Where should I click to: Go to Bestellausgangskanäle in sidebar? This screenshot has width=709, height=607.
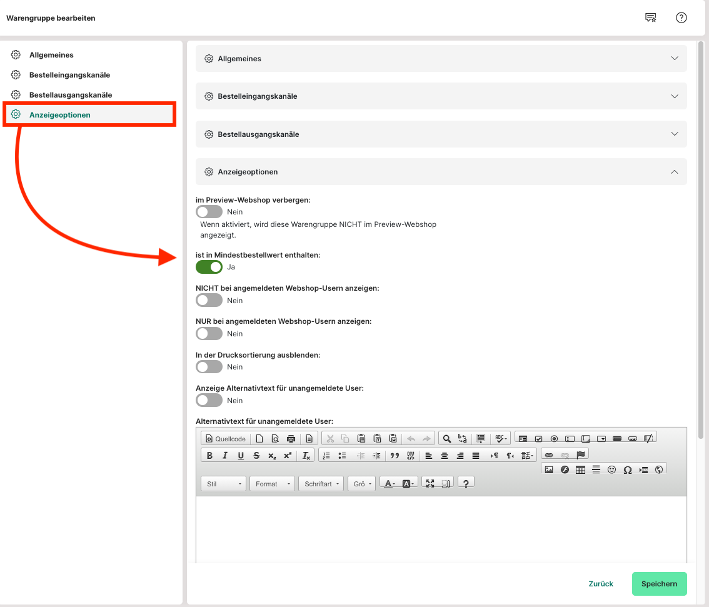(x=71, y=95)
